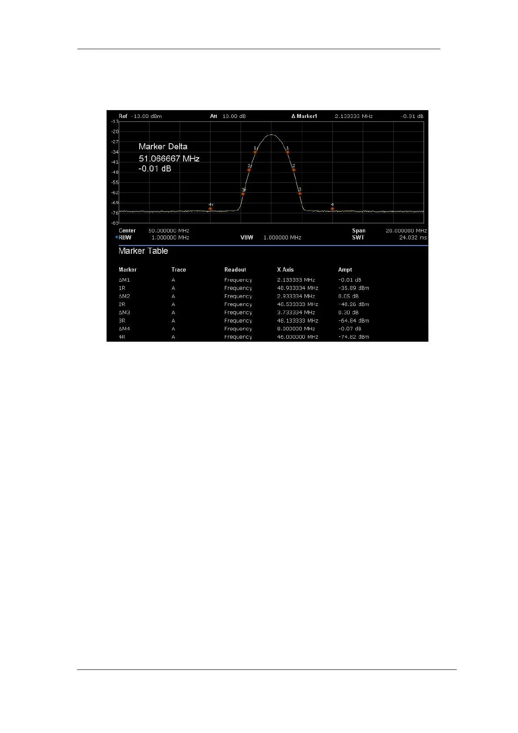
Task: Click the VBW 1.000000 MHz value
Action: tap(282, 238)
